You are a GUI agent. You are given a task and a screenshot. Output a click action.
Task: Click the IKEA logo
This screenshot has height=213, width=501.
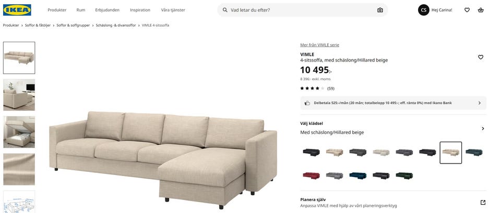coord(17,10)
